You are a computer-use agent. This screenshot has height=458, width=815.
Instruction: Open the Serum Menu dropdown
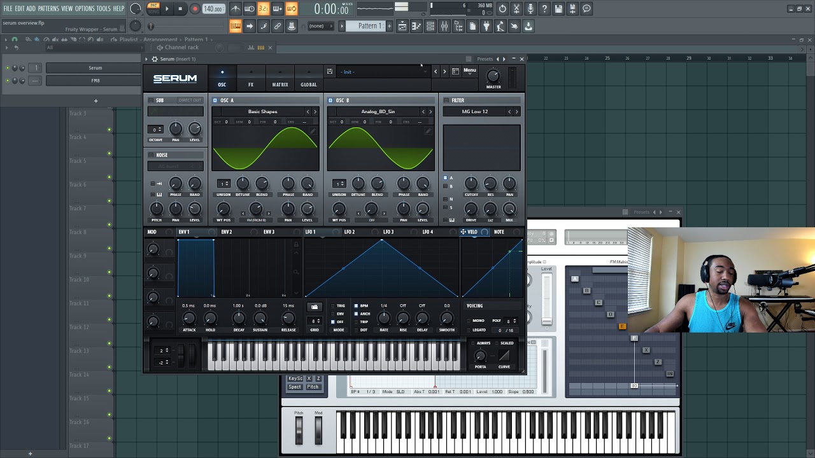pyautogui.click(x=470, y=71)
